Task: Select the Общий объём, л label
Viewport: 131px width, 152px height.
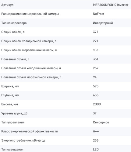Action: tap(13, 32)
